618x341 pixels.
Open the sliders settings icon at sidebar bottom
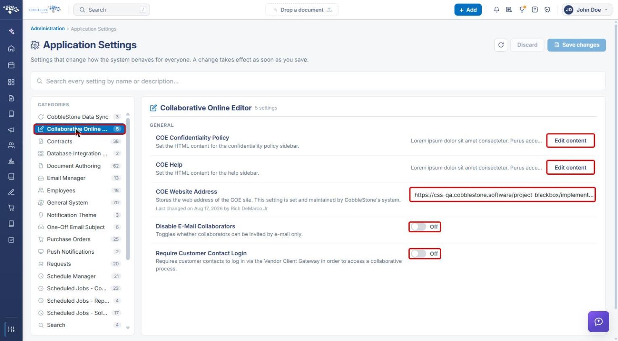(x=11, y=329)
